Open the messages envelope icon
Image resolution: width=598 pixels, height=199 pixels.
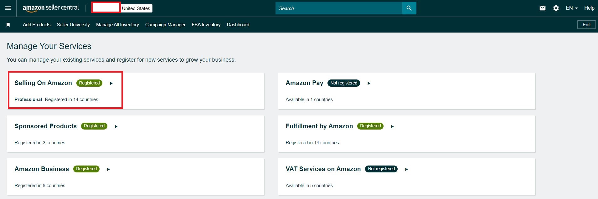coord(543,8)
